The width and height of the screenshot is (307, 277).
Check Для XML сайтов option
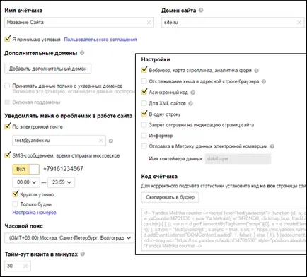pos(144,103)
